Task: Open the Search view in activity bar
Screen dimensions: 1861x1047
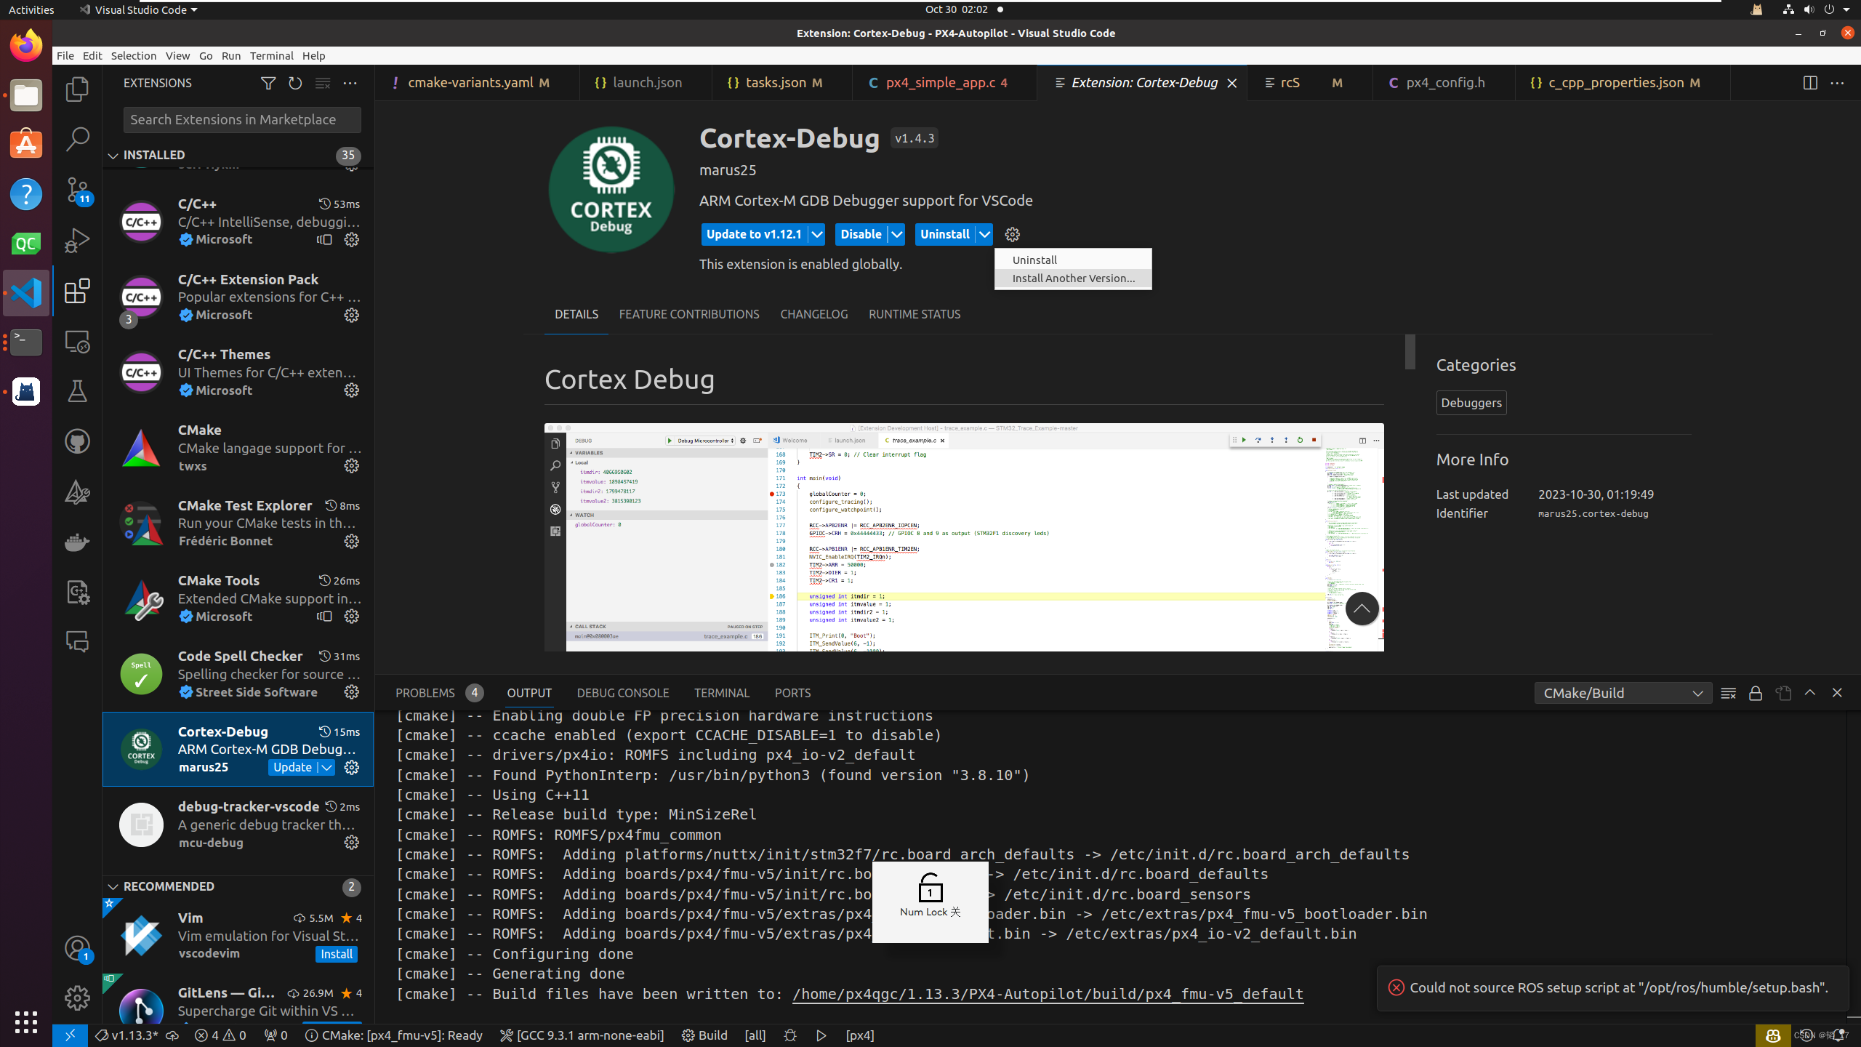Action: pos(77,139)
